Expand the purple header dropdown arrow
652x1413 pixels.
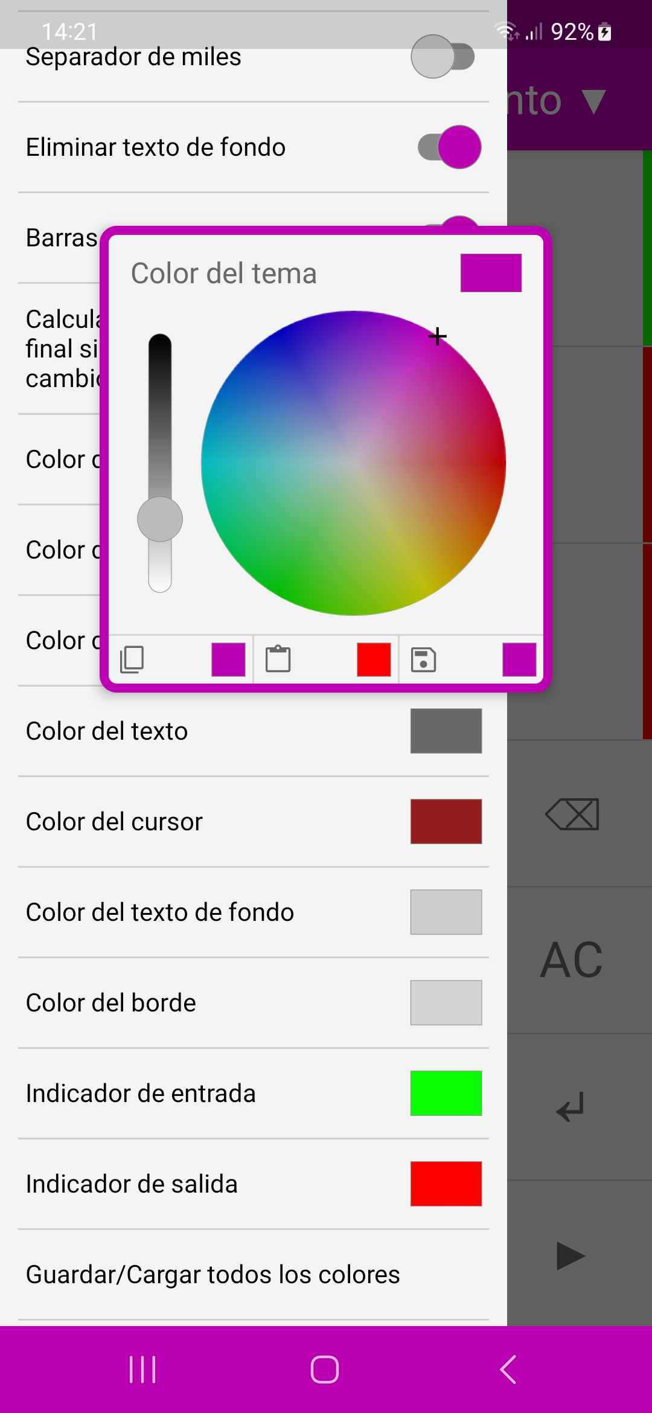click(x=594, y=101)
